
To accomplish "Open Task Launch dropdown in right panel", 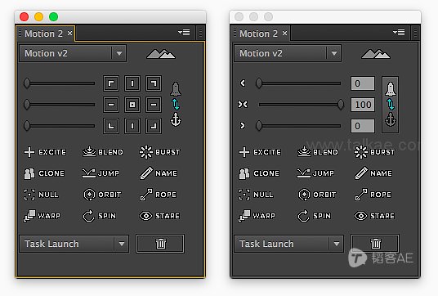I will (288, 244).
